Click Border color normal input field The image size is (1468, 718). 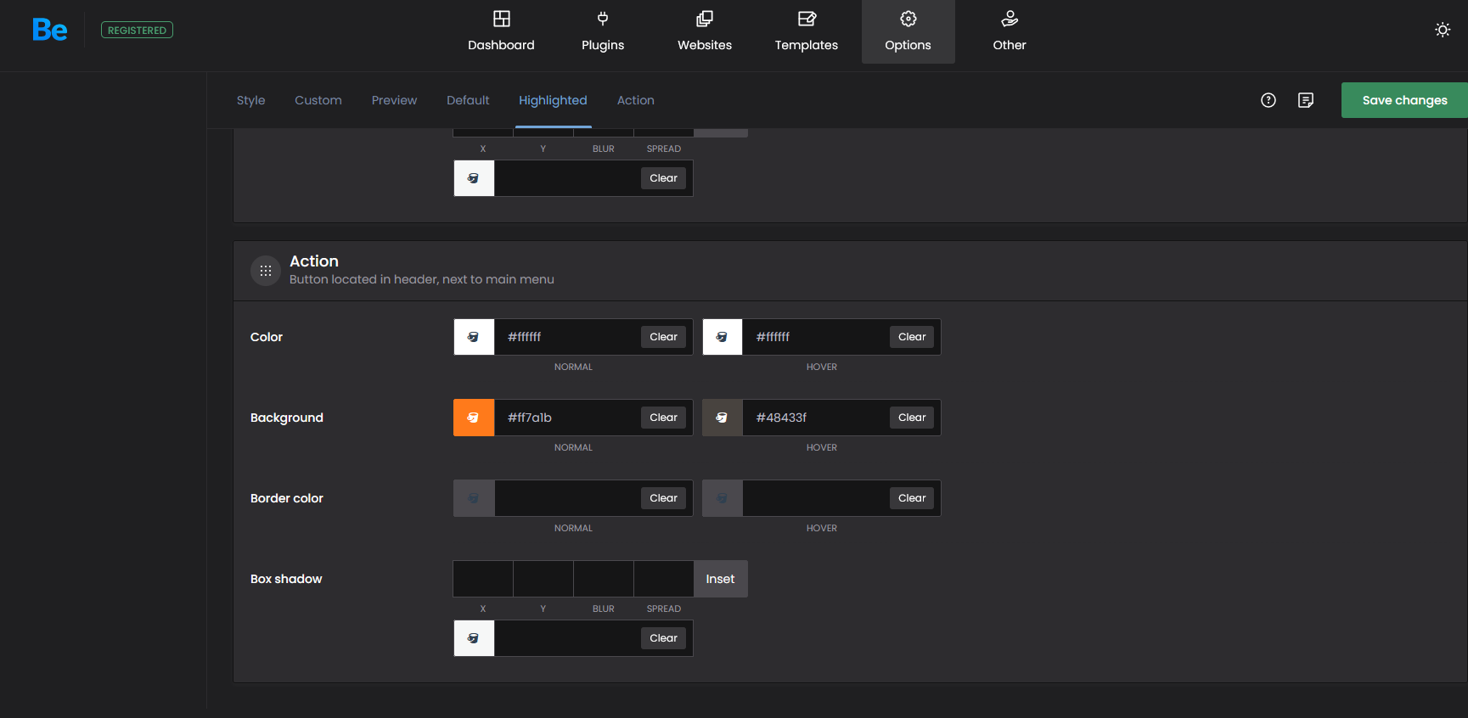(x=567, y=498)
